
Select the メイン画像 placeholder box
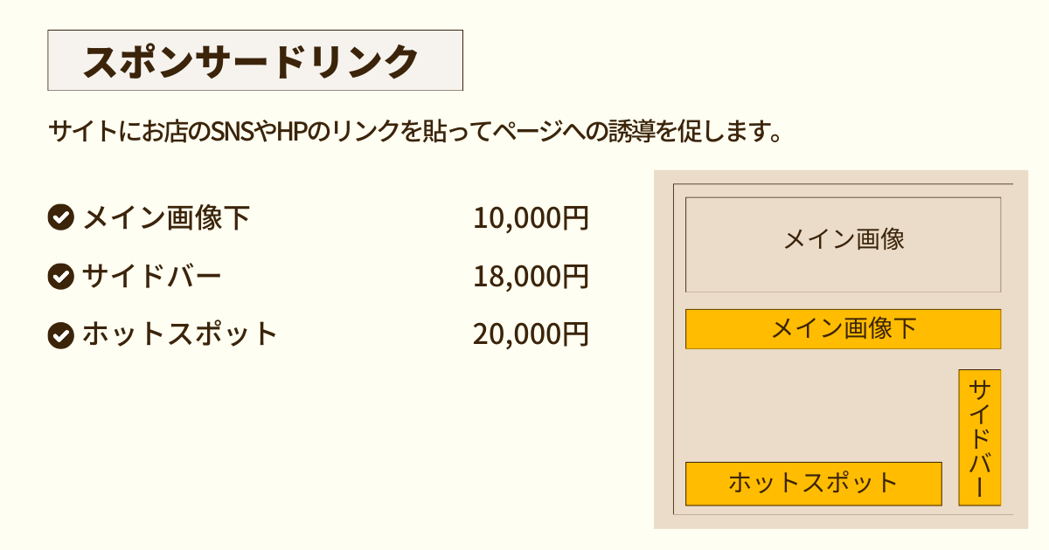(843, 244)
